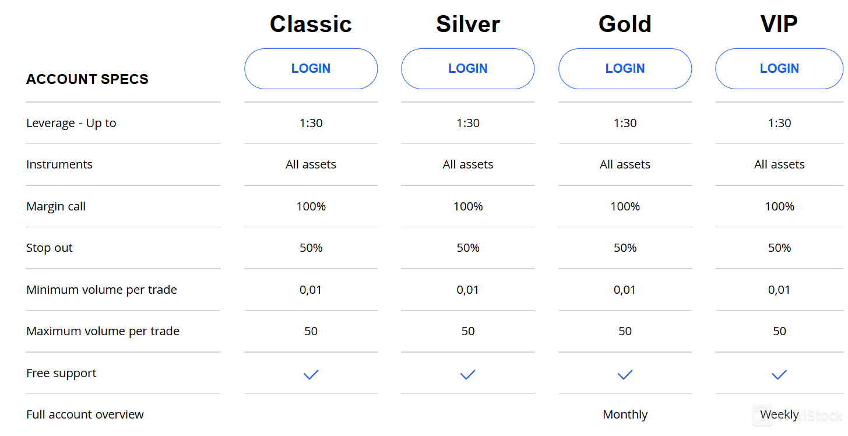
Task: Open login for the Gold account
Action: point(625,68)
